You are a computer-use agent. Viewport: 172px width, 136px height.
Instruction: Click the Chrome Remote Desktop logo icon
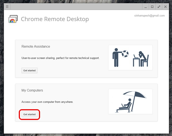[13, 19]
